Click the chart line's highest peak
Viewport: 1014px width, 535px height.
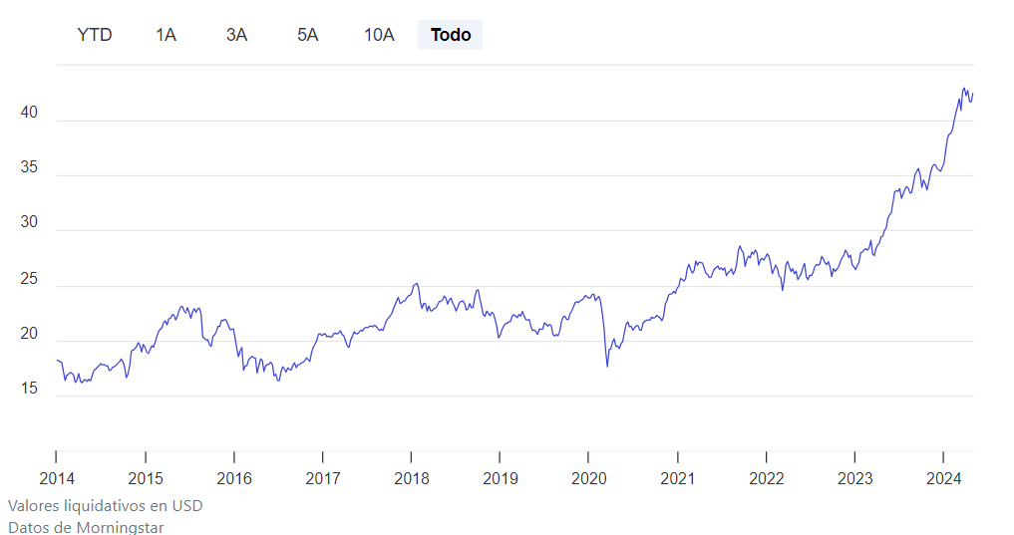pos(963,89)
